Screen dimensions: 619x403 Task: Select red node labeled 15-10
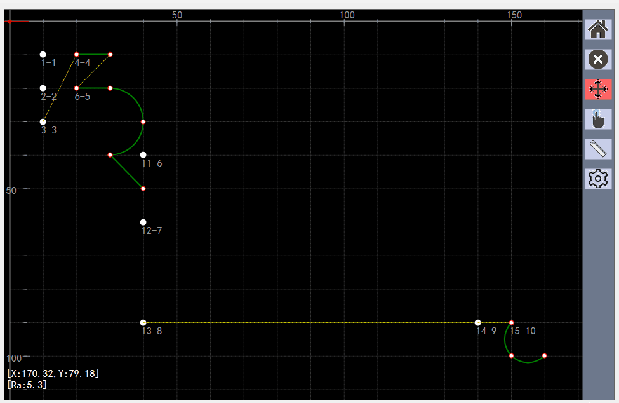point(511,323)
